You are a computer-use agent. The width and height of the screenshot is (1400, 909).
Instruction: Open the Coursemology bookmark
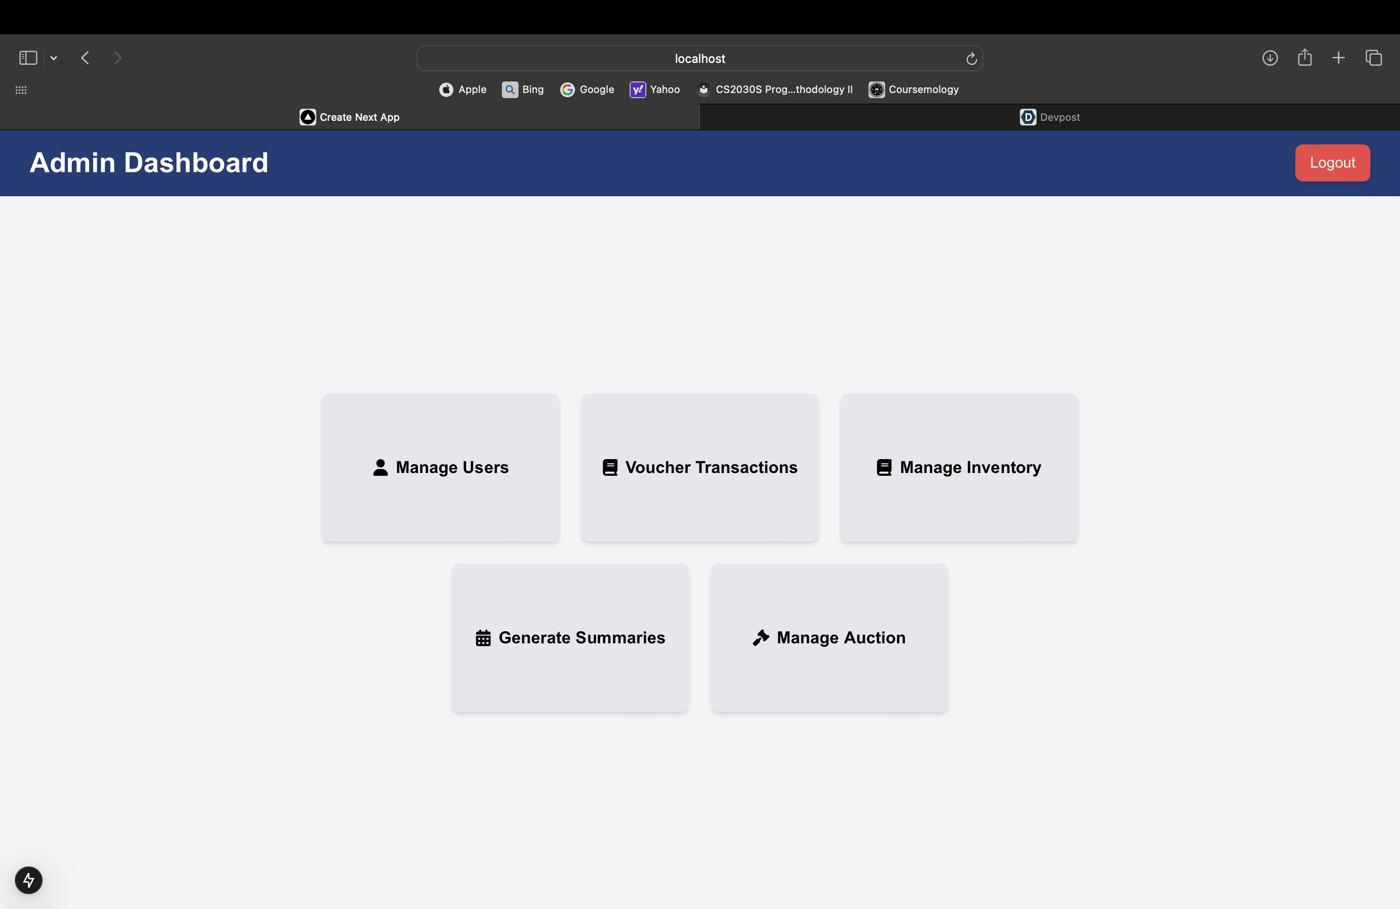913,89
